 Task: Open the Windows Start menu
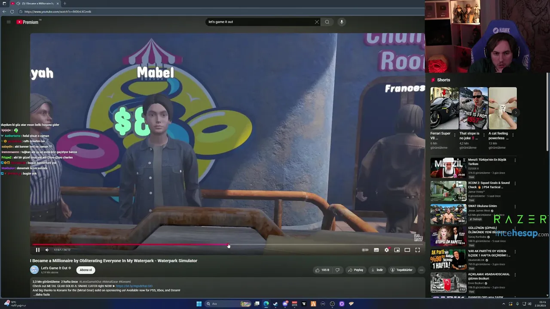[x=199, y=304]
